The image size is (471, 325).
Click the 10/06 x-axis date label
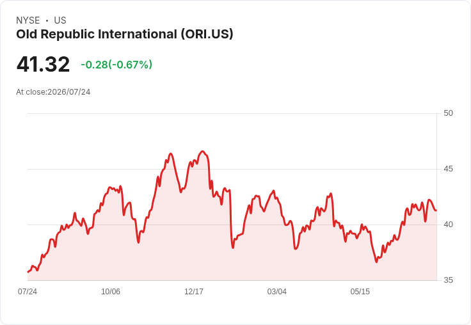pyautogui.click(x=111, y=292)
